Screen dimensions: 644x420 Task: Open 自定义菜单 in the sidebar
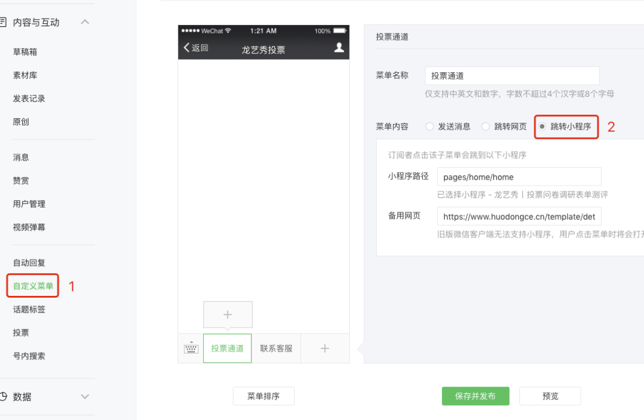point(33,286)
